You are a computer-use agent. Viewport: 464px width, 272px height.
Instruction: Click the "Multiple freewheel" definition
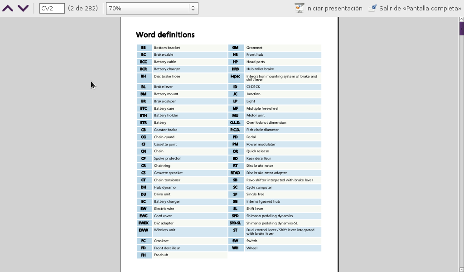click(x=262, y=109)
